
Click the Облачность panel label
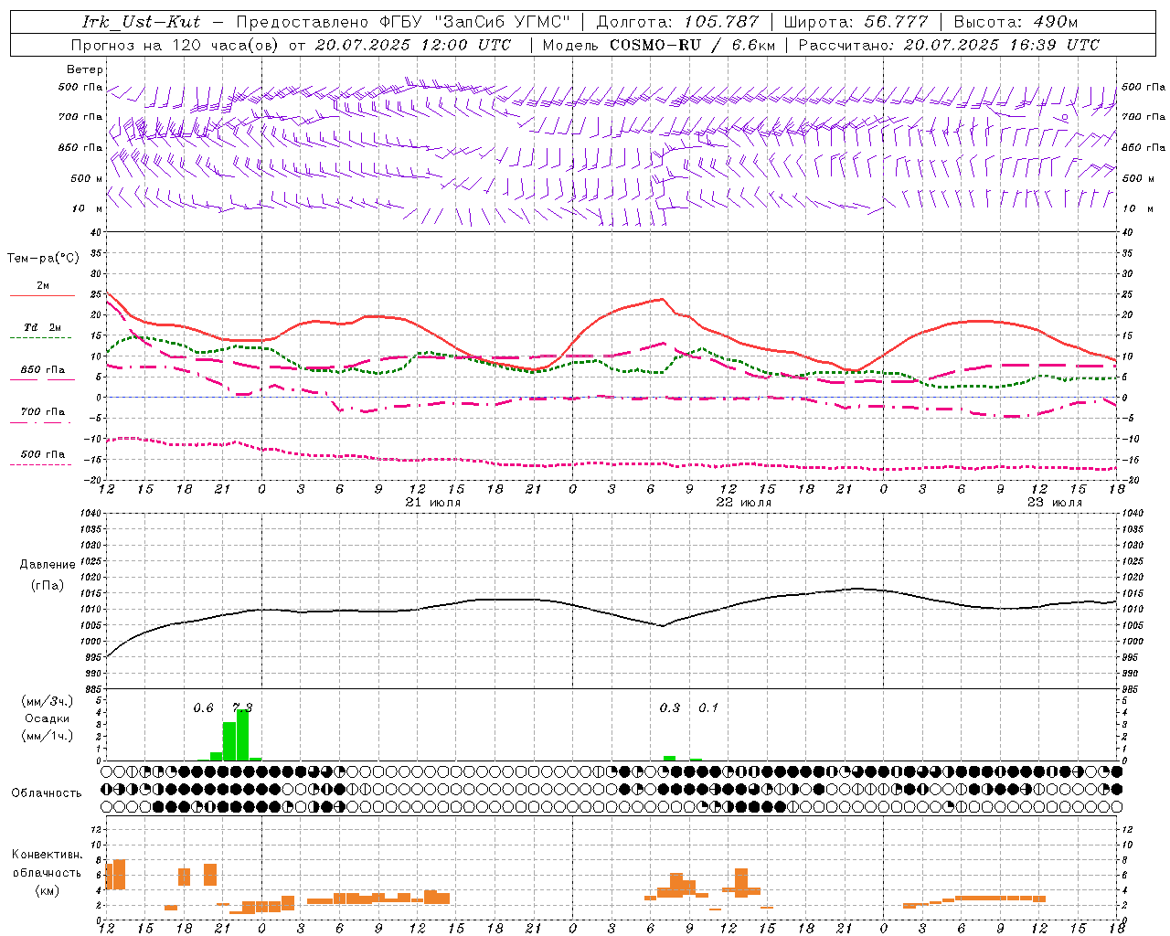tap(47, 792)
